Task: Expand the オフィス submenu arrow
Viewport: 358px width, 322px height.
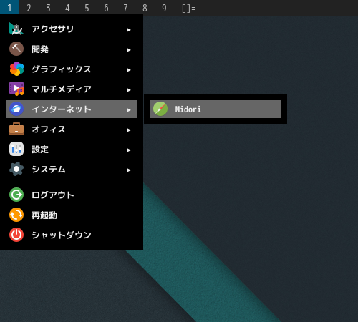Action: tap(129, 130)
